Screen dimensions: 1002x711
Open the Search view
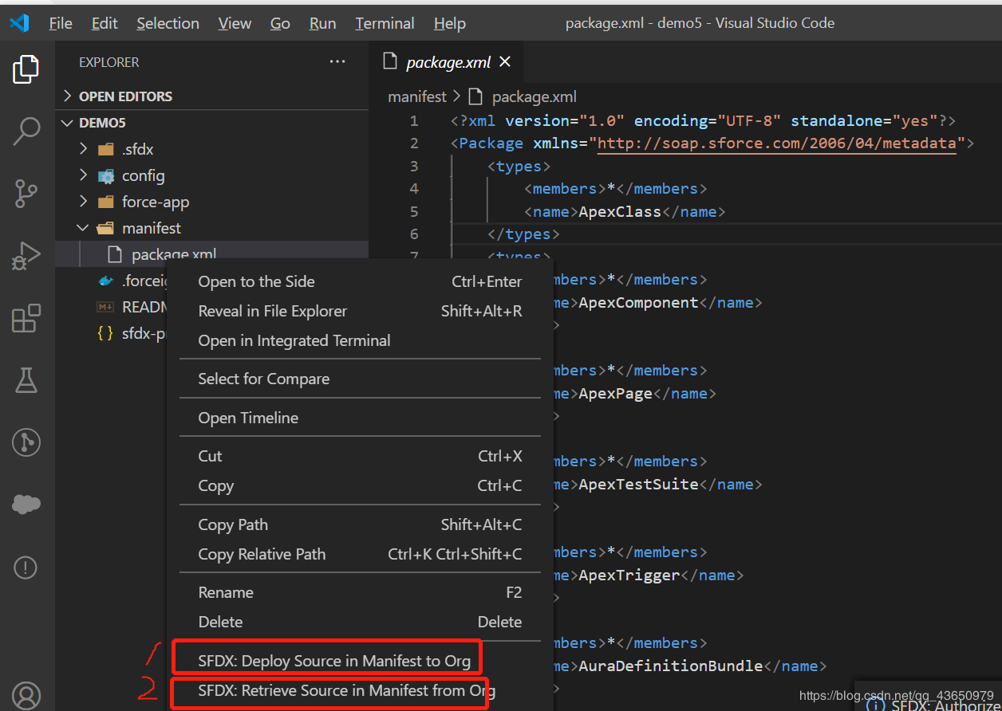pos(26,131)
